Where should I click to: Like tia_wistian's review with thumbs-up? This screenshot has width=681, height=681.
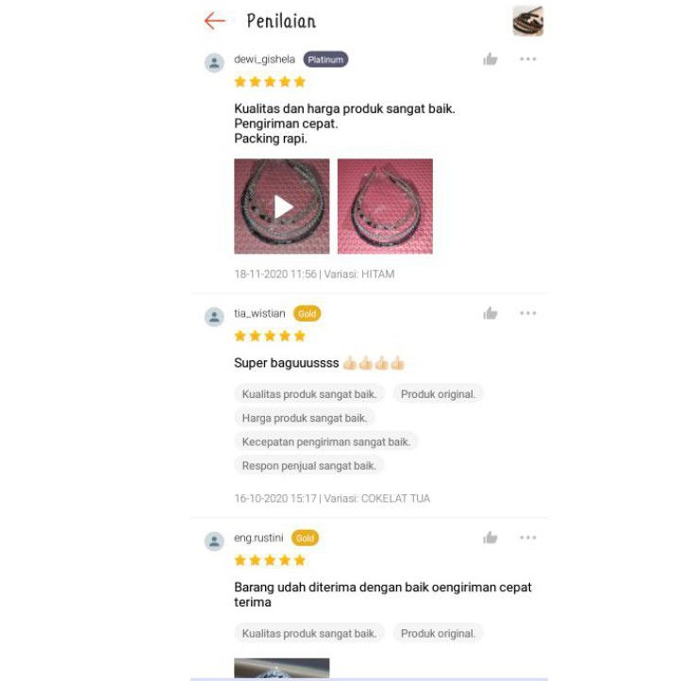[490, 313]
